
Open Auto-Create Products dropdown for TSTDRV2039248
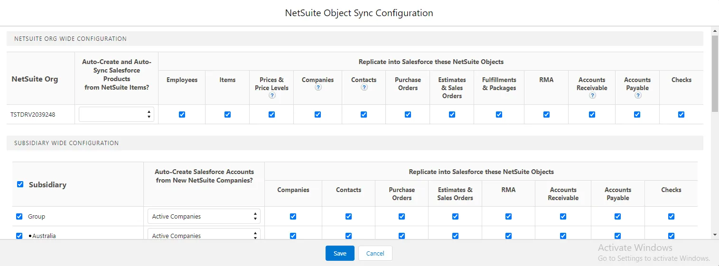pyautogui.click(x=116, y=114)
